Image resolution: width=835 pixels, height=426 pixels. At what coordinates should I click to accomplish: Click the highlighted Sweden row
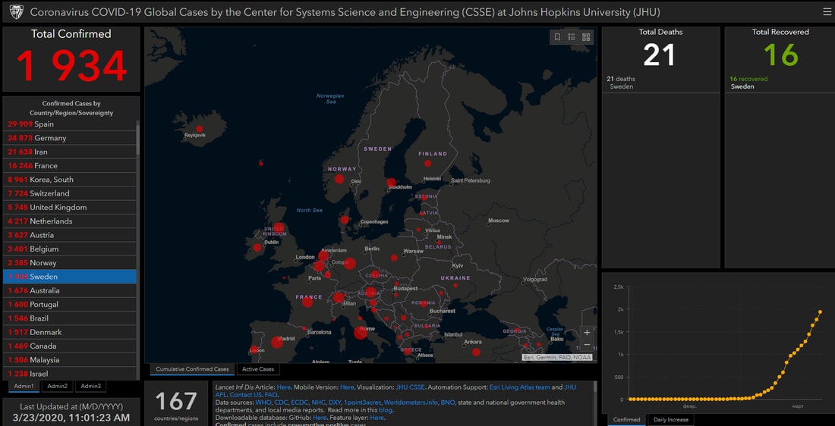coord(70,277)
